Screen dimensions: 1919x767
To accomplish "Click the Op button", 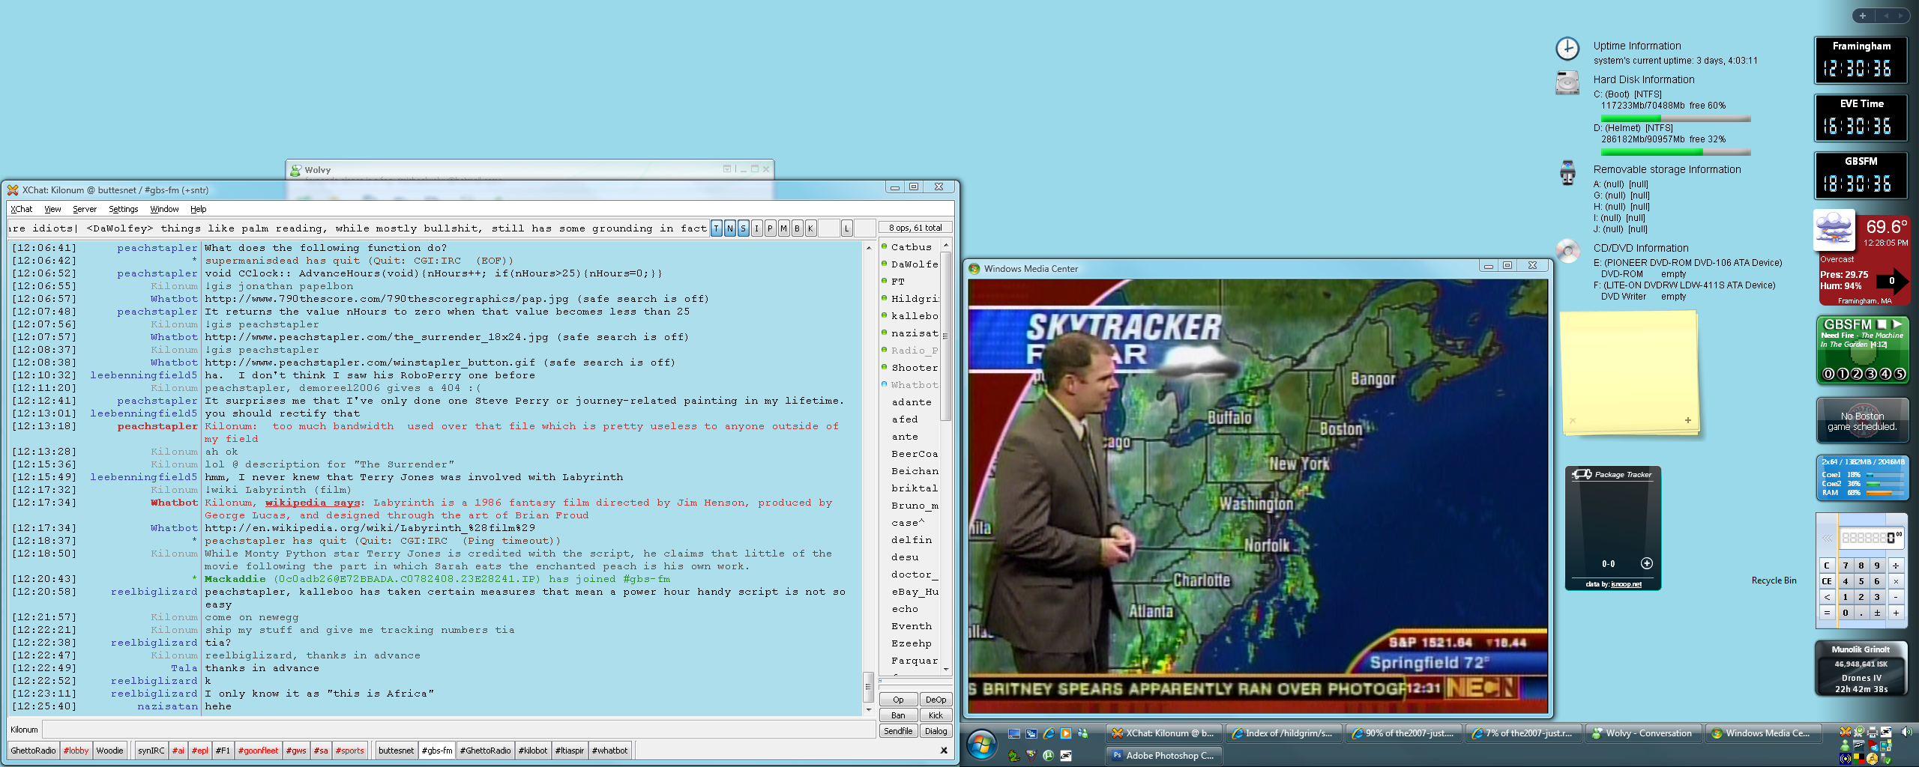I will [898, 700].
